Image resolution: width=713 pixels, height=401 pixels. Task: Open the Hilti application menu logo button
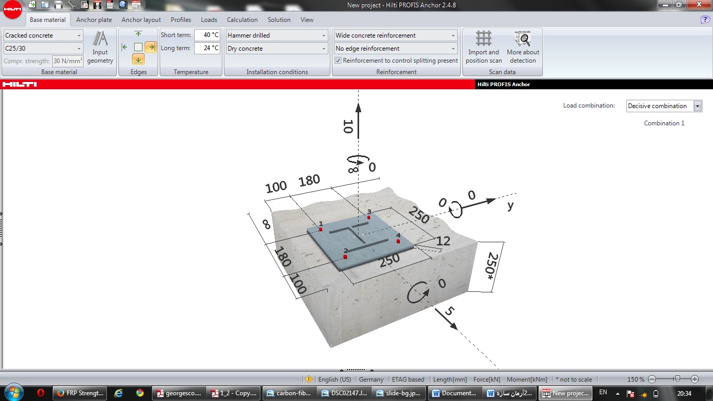[11, 8]
